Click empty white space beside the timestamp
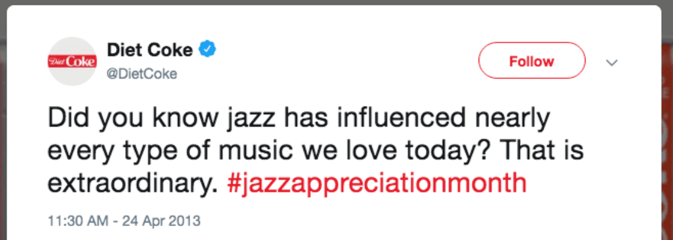 [x=429, y=221]
